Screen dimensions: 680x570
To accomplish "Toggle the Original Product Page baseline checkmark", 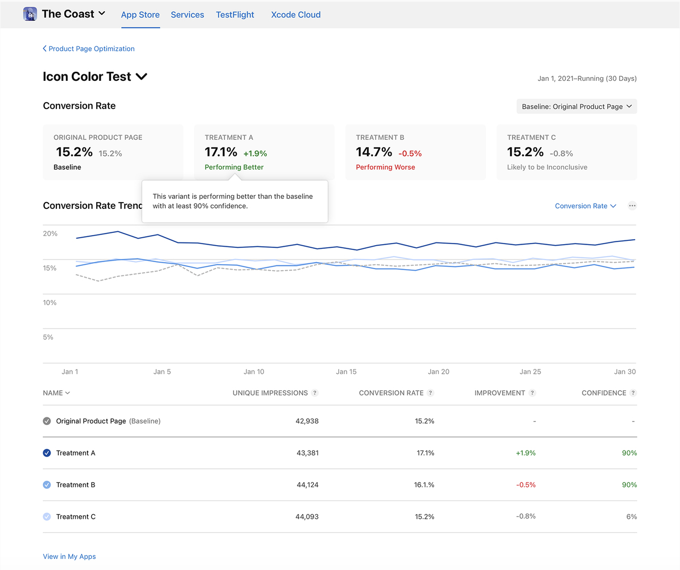I will pos(47,421).
